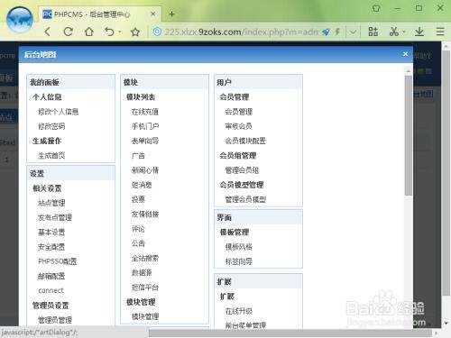Click the undo restore-tab arrow icon
451x338 pixels.
(109, 32)
